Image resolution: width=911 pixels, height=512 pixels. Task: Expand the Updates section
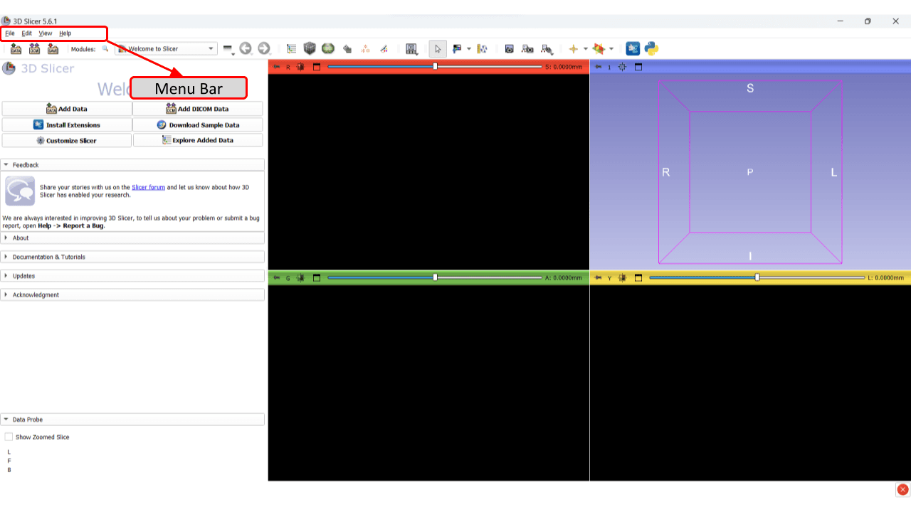click(x=132, y=276)
